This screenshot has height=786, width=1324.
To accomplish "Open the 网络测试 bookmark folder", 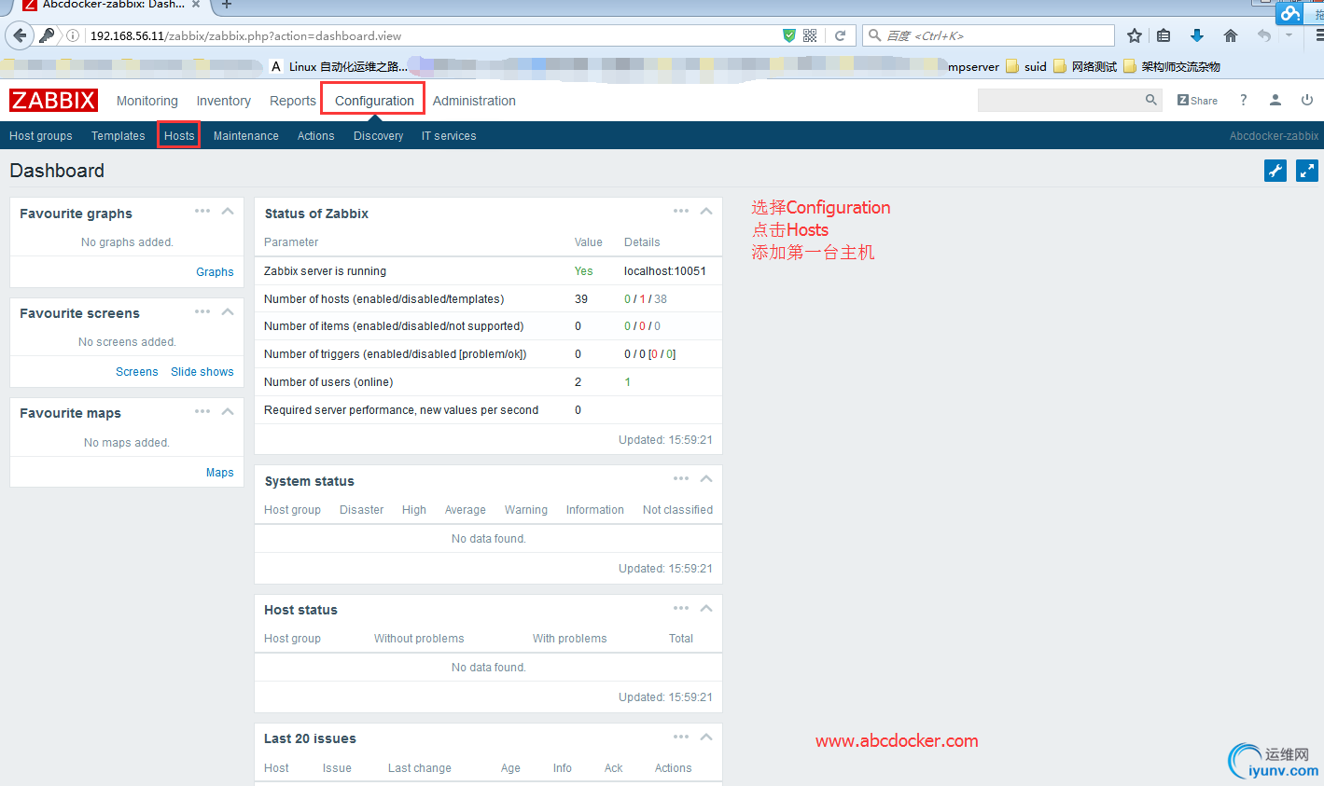I will [x=1085, y=66].
